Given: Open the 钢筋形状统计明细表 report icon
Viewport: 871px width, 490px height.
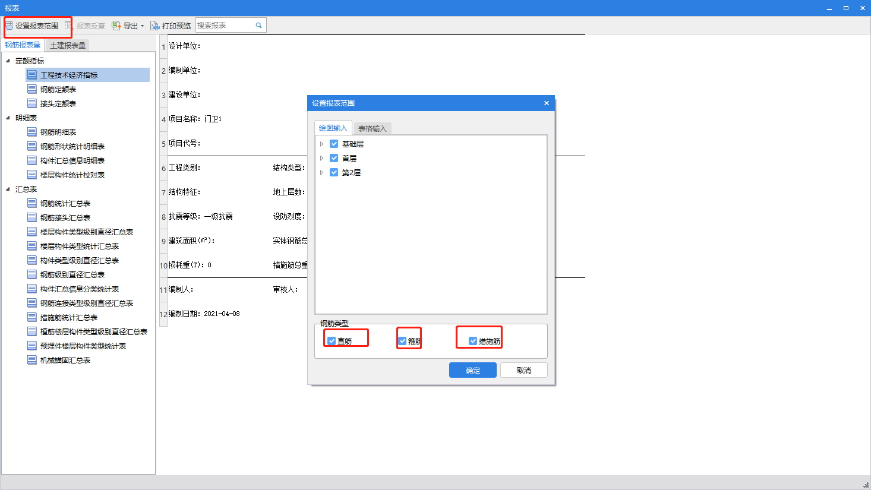Looking at the screenshot, I should click(32, 146).
